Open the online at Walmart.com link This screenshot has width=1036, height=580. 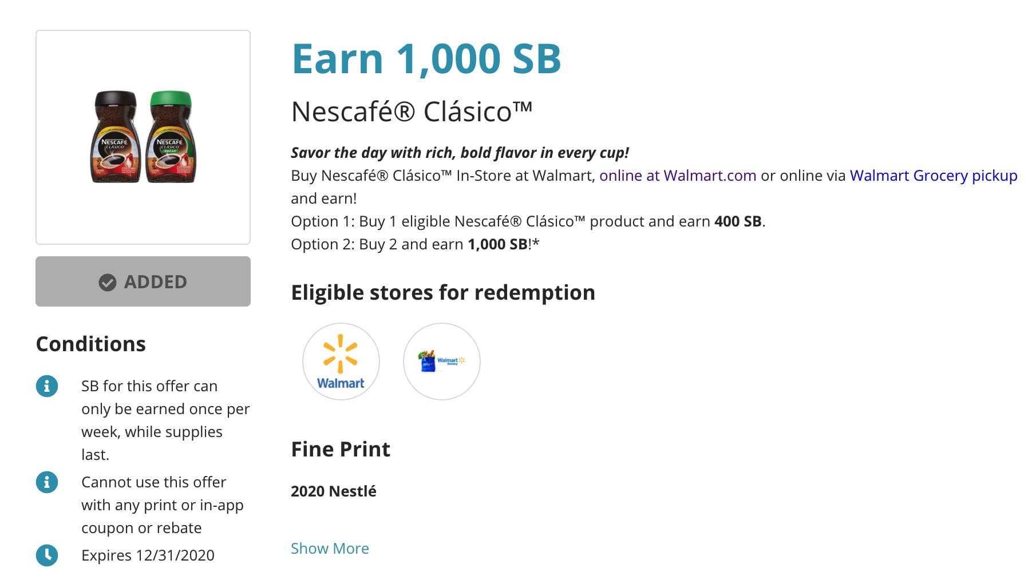(678, 176)
